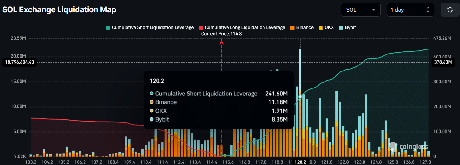
Task: Toggle Cumulative Long Liquidation Leverage legend
Action: point(245,27)
